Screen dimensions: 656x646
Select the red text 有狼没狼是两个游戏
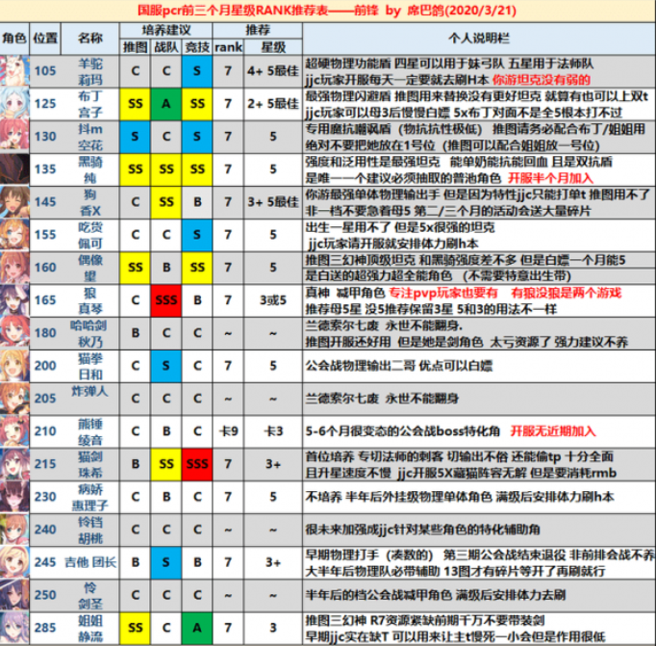[x=566, y=293]
